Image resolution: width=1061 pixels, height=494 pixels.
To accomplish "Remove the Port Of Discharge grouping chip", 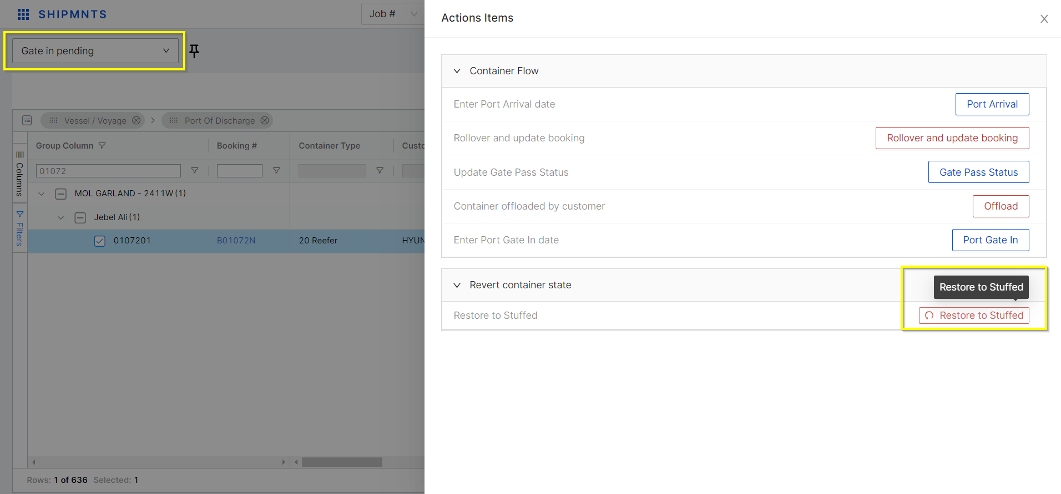I will (265, 120).
